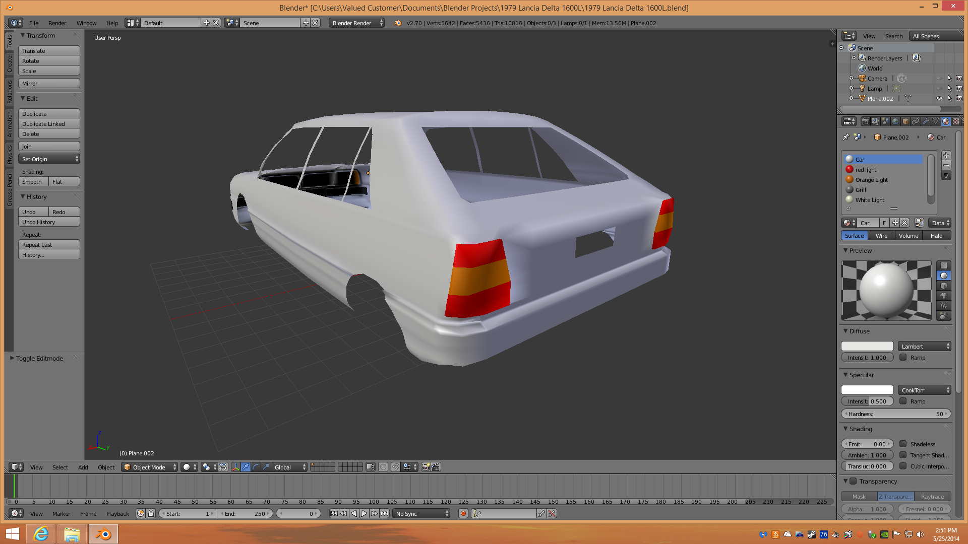This screenshot has width=968, height=544.
Task: Toggle visibility eye for Plane.002
Action: point(939,99)
